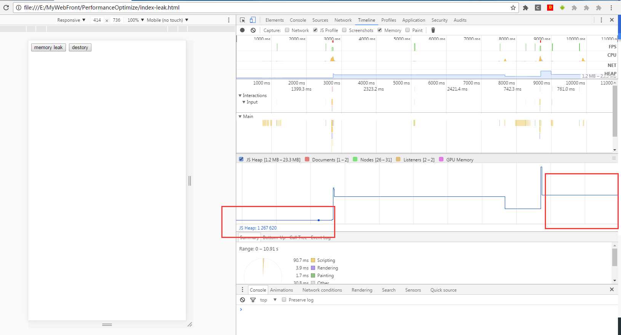Image resolution: width=621 pixels, height=335 pixels.
Task: Toggle the JS Heap counter checkbox
Action: [241, 160]
